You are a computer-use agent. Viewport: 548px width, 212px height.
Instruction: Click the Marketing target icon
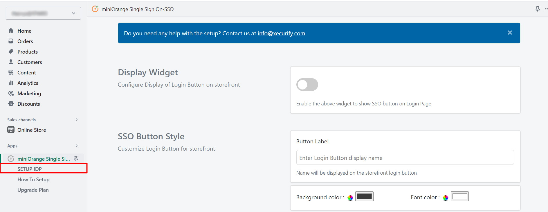point(11,93)
